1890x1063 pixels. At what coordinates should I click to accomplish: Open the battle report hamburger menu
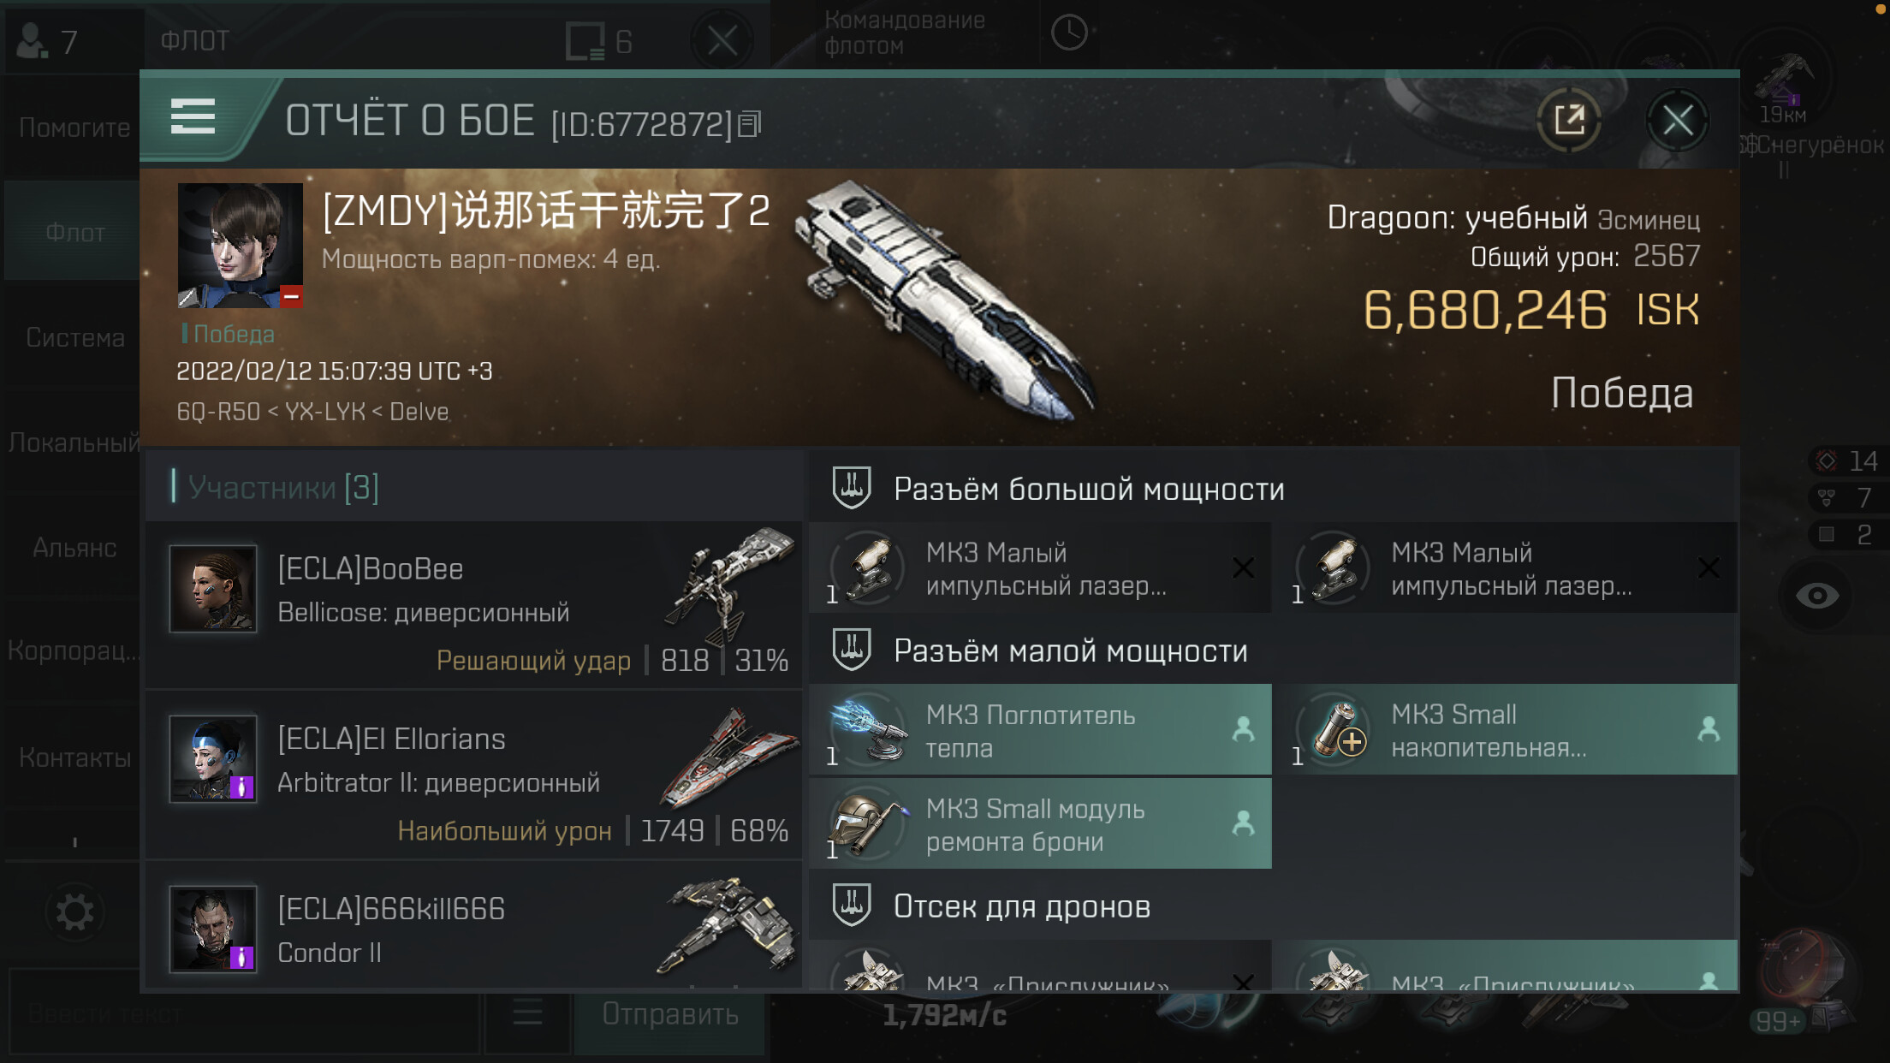pyautogui.click(x=193, y=117)
